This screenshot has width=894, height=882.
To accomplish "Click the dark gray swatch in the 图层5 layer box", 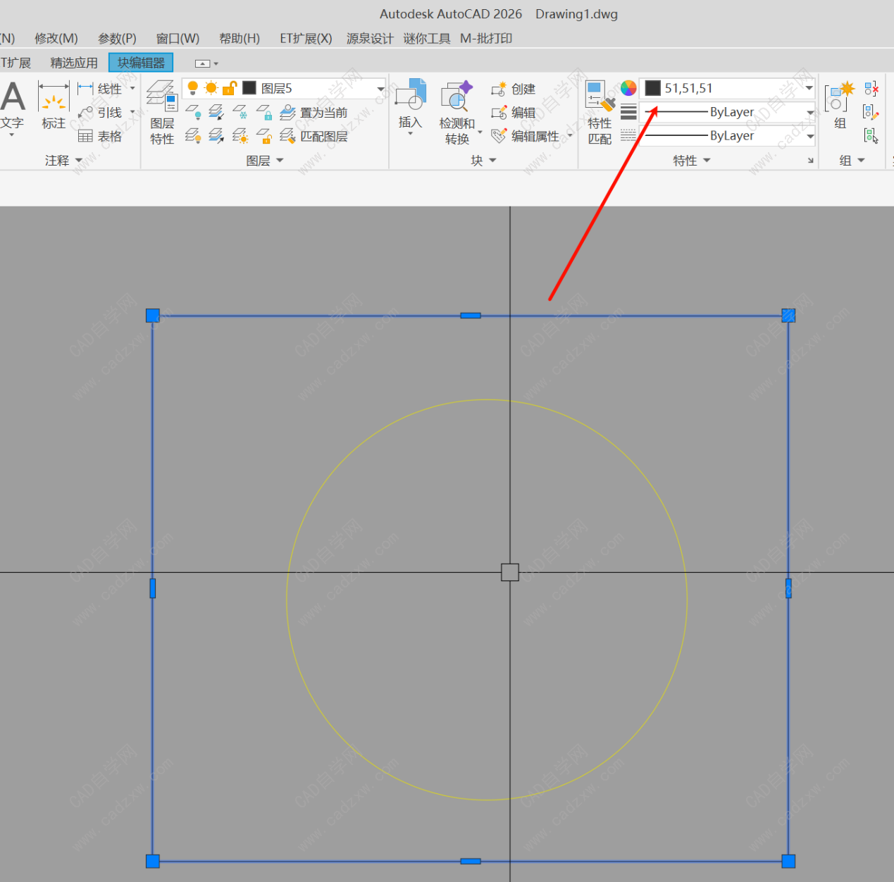I will [249, 88].
